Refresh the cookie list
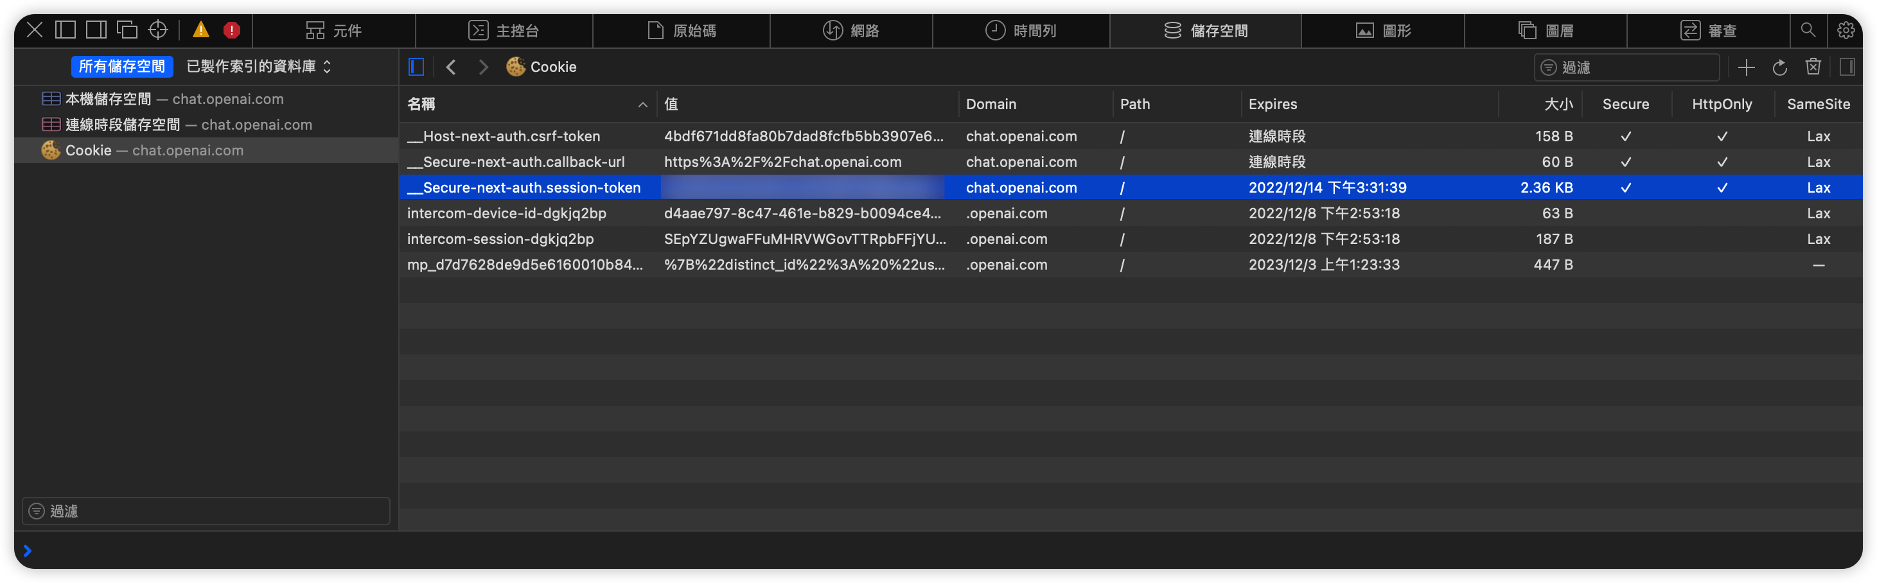 click(1780, 66)
